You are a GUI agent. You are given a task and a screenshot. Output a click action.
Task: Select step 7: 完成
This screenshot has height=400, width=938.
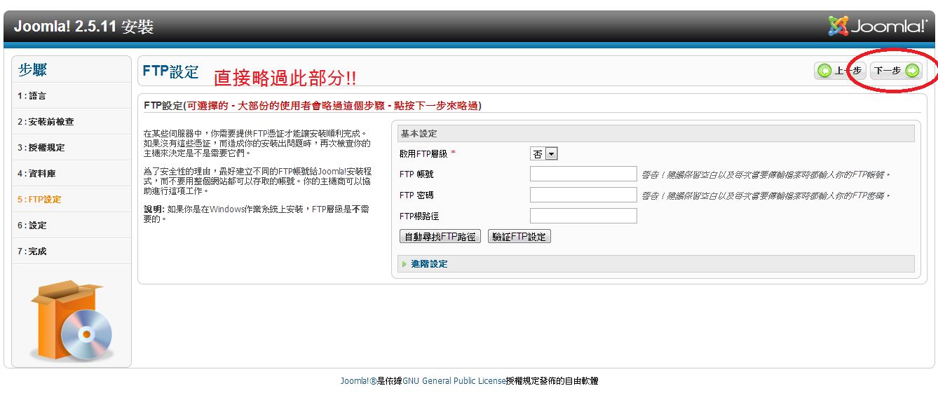(x=72, y=251)
